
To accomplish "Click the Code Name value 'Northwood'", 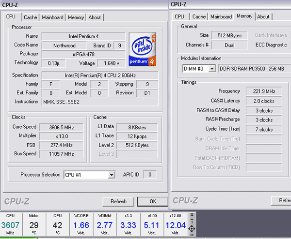I will tap(65, 45).
